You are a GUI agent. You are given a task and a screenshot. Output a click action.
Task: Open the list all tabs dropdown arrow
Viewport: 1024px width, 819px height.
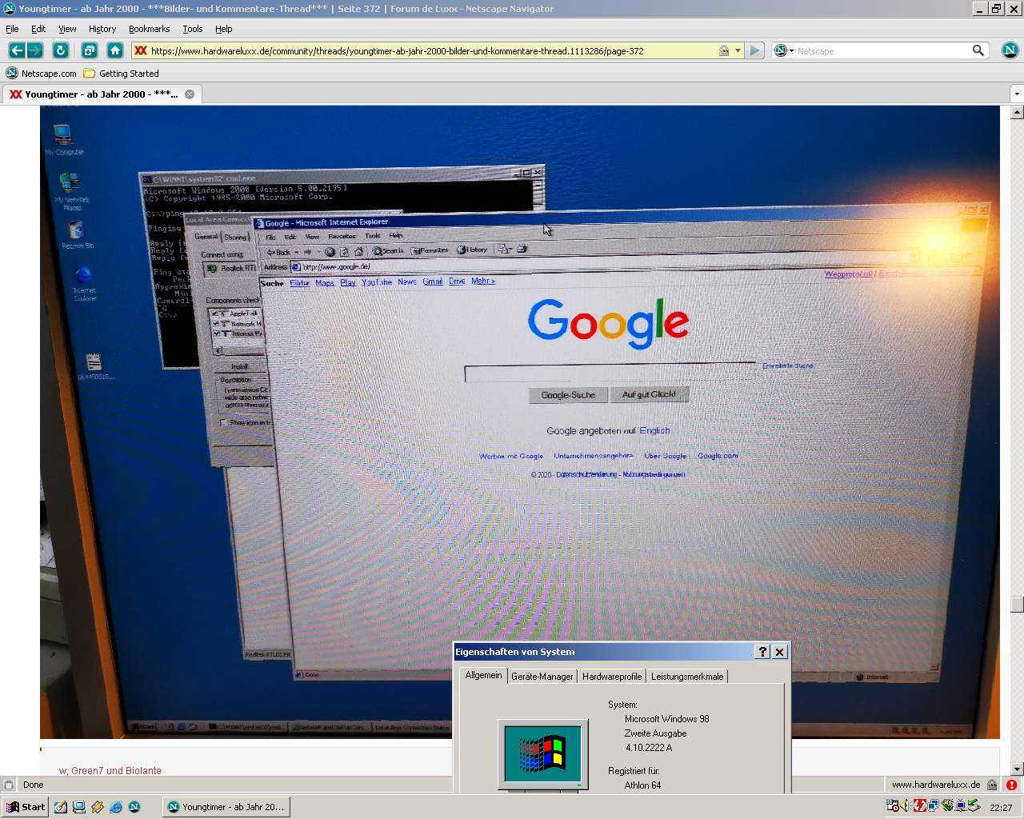pos(1017,94)
